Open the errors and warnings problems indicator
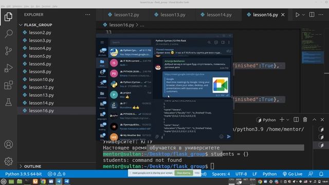The image size is (329, 185). tap(57, 174)
